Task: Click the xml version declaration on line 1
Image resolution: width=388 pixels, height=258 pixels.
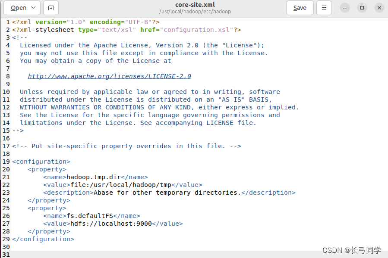Action: tap(86, 22)
